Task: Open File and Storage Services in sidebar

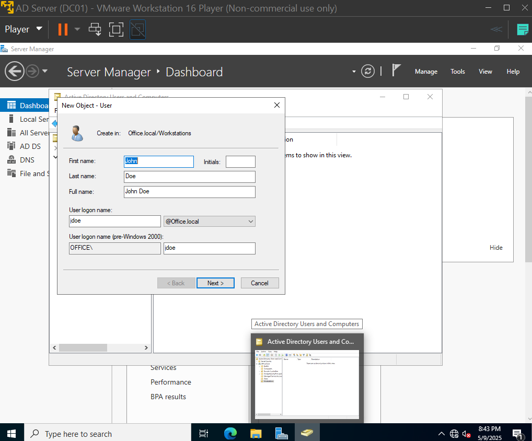Action: pos(25,173)
